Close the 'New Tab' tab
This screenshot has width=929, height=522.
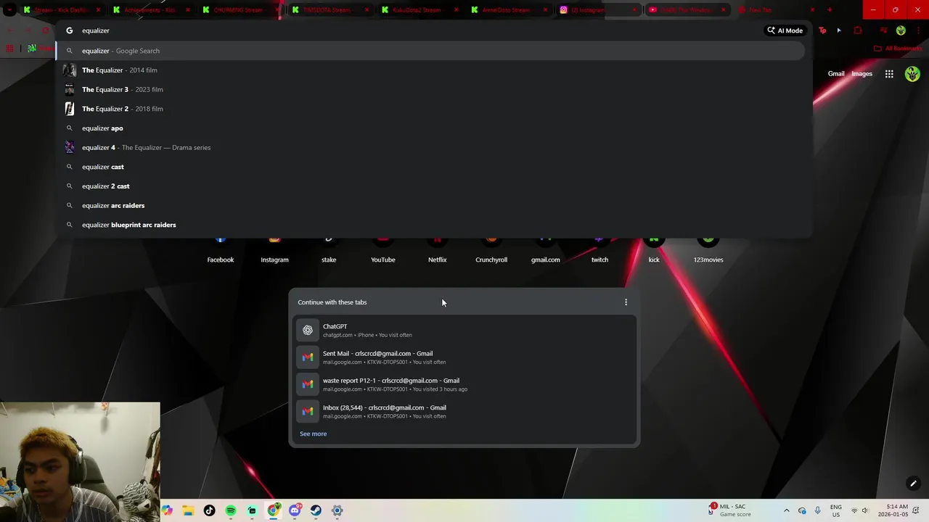tap(812, 10)
